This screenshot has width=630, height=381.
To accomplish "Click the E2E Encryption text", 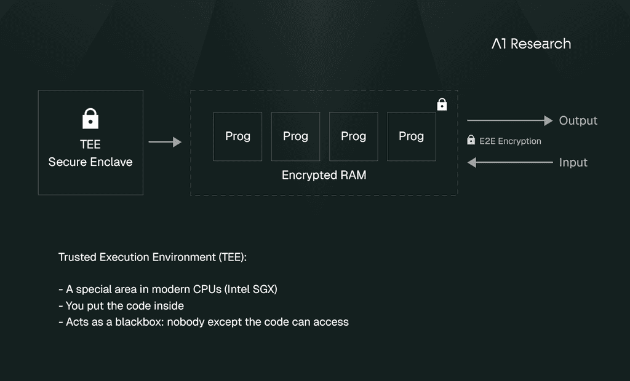I will tap(510, 141).
